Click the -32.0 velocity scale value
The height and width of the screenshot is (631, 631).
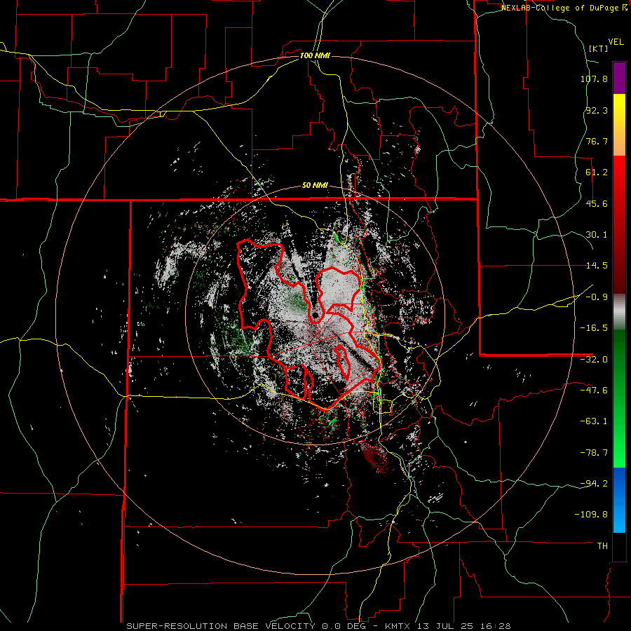point(594,360)
